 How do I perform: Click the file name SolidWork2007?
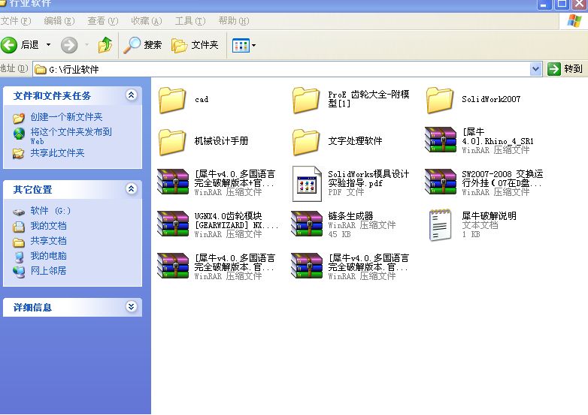pos(491,99)
